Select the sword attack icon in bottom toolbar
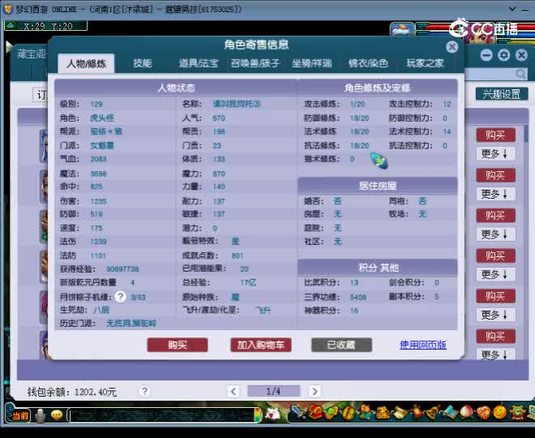Viewport: 535px width, 438px height. click(299, 412)
